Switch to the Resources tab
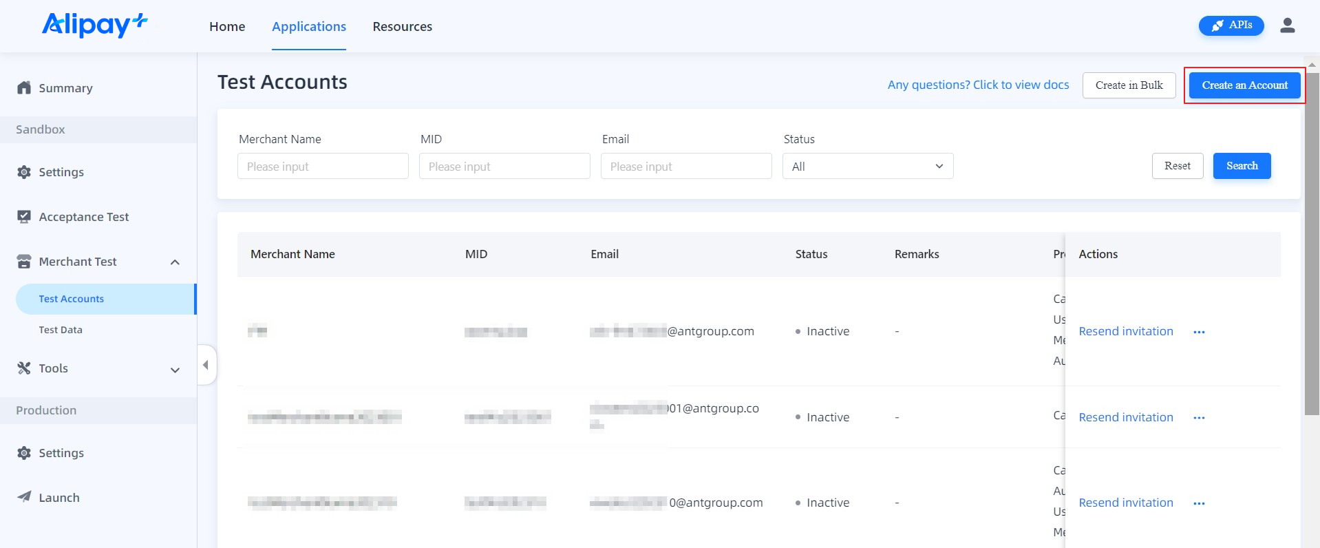This screenshot has width=1320, height=548. click(x=402, y=27)
